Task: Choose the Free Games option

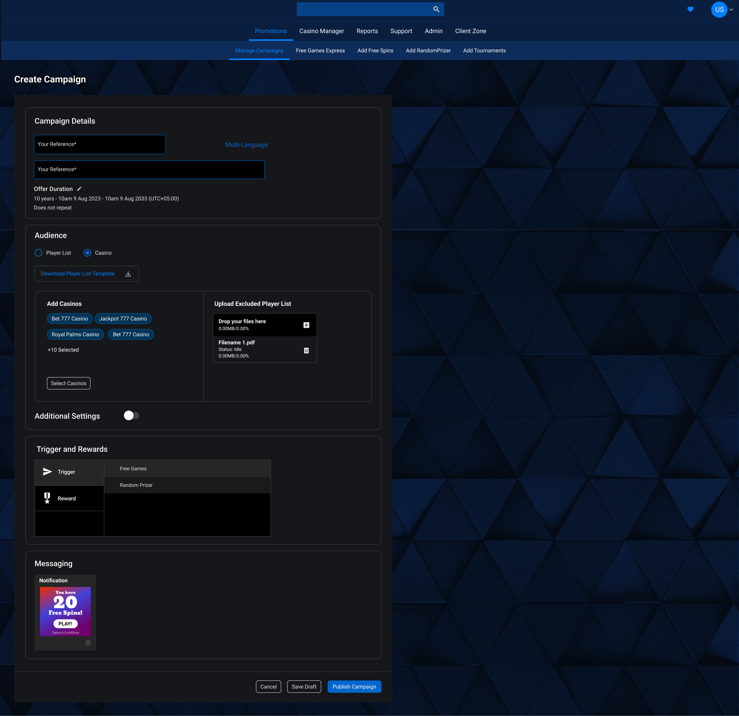Action: [x=187, y=468]
